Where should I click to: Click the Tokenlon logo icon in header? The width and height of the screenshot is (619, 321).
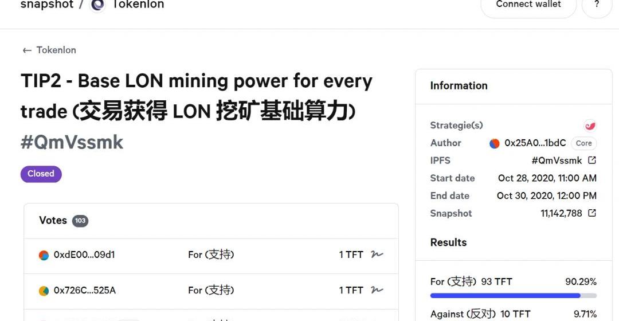(x=98, y=5)
